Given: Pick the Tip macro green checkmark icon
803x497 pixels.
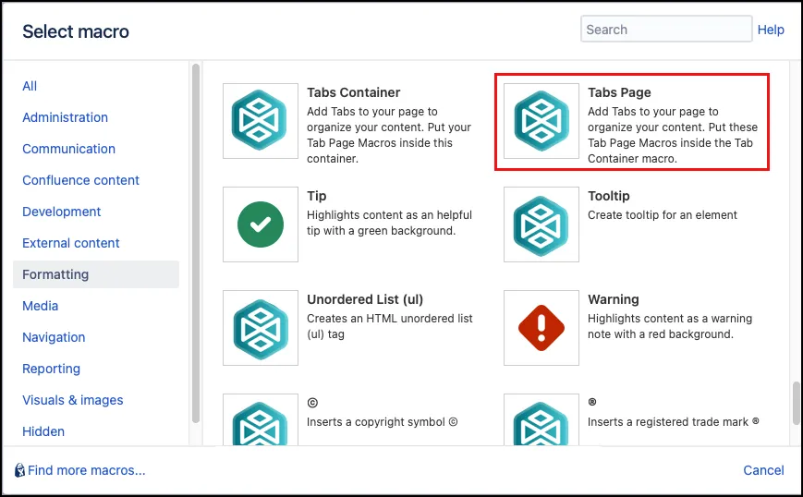Looking at the screenshot, I should click(x=261, y=224).
